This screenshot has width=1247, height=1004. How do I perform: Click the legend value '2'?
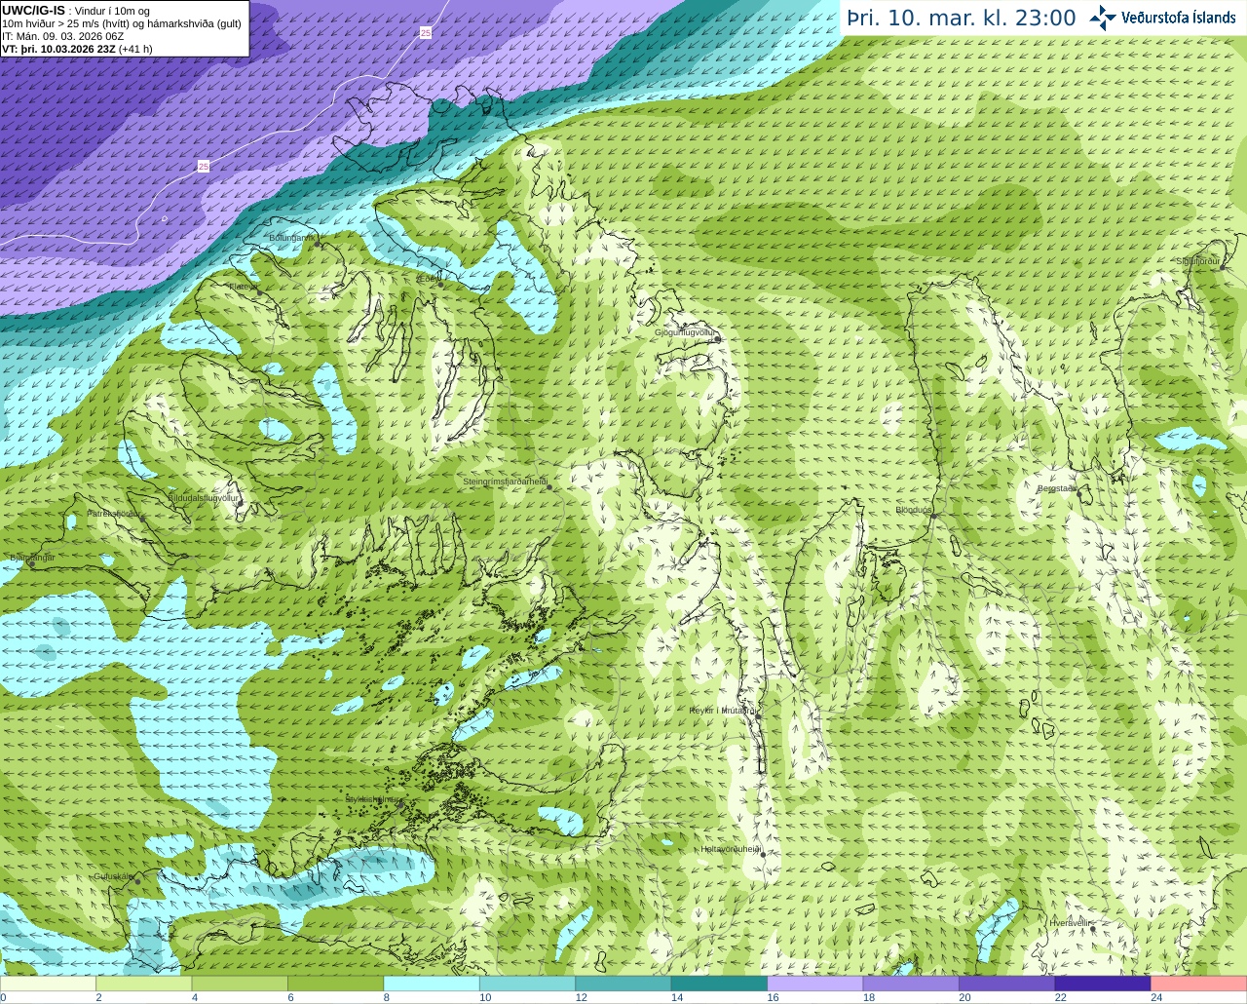(x=98, y=997)
